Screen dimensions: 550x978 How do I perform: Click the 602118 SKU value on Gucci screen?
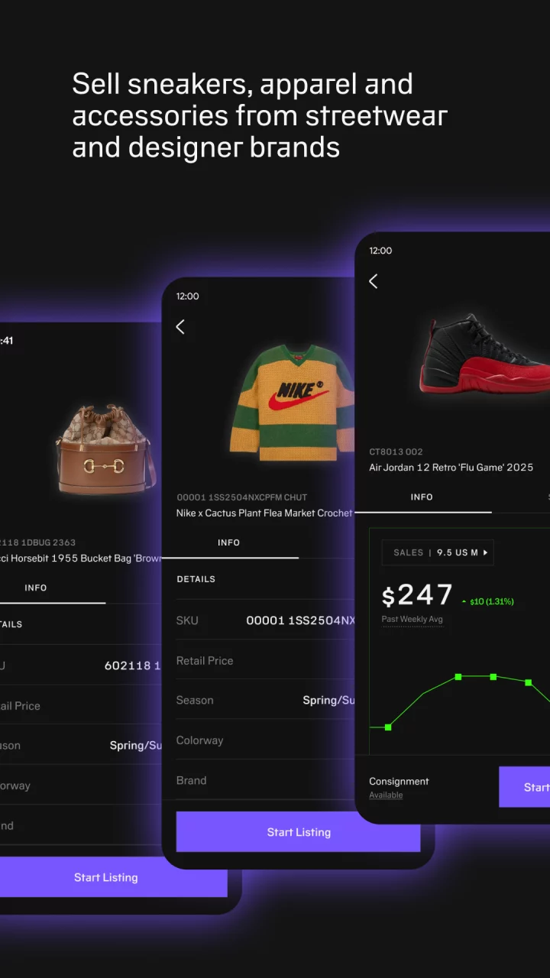pyautogui.click(x=132, y=665)
